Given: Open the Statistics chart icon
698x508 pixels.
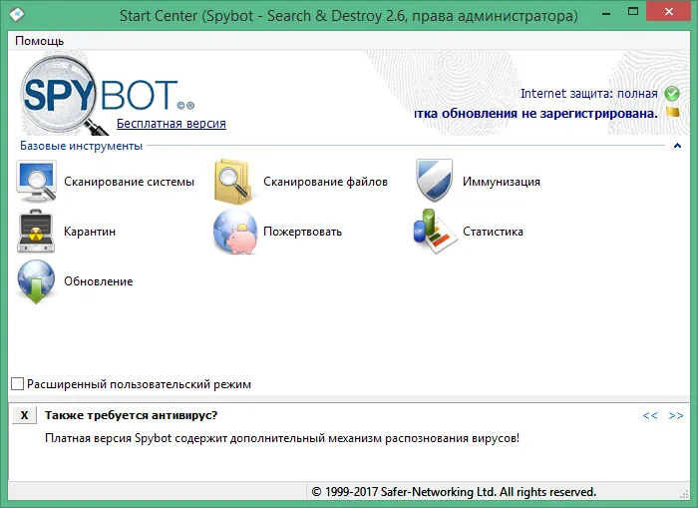Looking at the screenshot, I should pyautogui.click(x=435, y=232).
